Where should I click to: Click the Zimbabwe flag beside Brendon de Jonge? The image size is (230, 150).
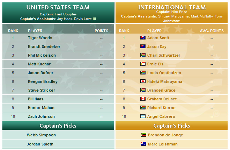pyautogui.click(x=143, y=135)
